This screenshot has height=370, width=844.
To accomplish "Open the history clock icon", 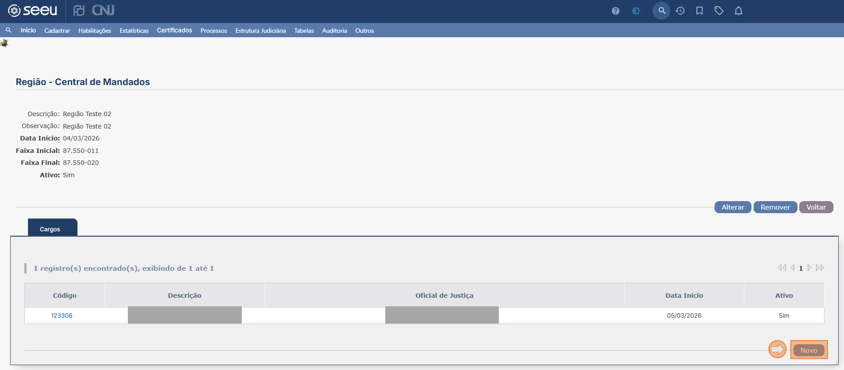I will [680, 11].
